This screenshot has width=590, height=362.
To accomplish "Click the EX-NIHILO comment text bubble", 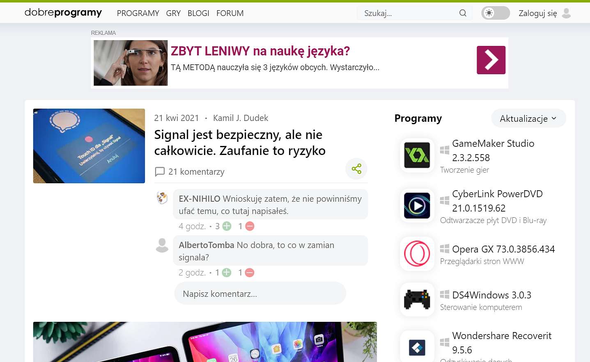I will 270,205.
